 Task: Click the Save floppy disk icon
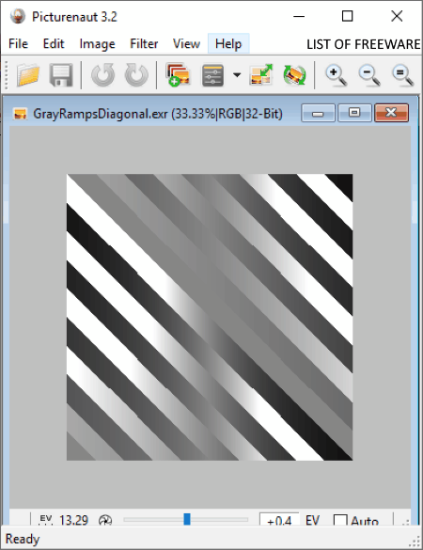pyautogui.click(x=61, y=74)
